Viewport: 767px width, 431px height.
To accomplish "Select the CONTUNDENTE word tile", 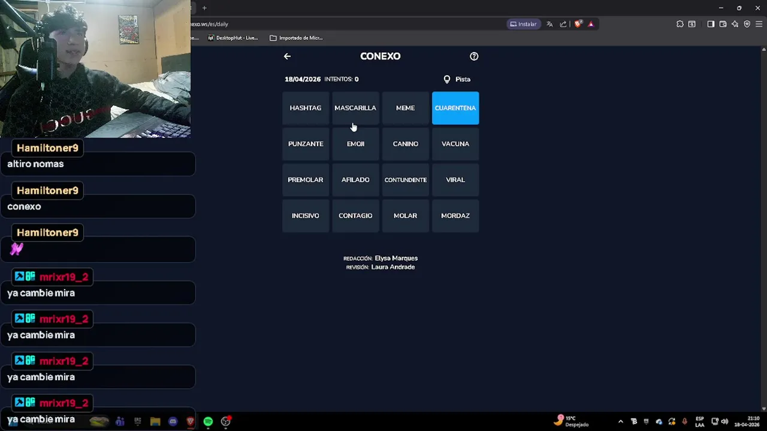I will [x=405, y=180].
